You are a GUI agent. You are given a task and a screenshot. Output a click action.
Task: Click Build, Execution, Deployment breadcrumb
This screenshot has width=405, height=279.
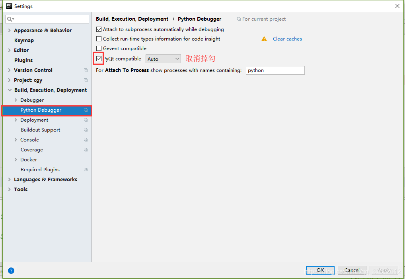point(132,19)
